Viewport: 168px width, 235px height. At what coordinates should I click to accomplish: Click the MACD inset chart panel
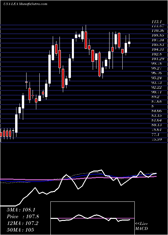92,218
